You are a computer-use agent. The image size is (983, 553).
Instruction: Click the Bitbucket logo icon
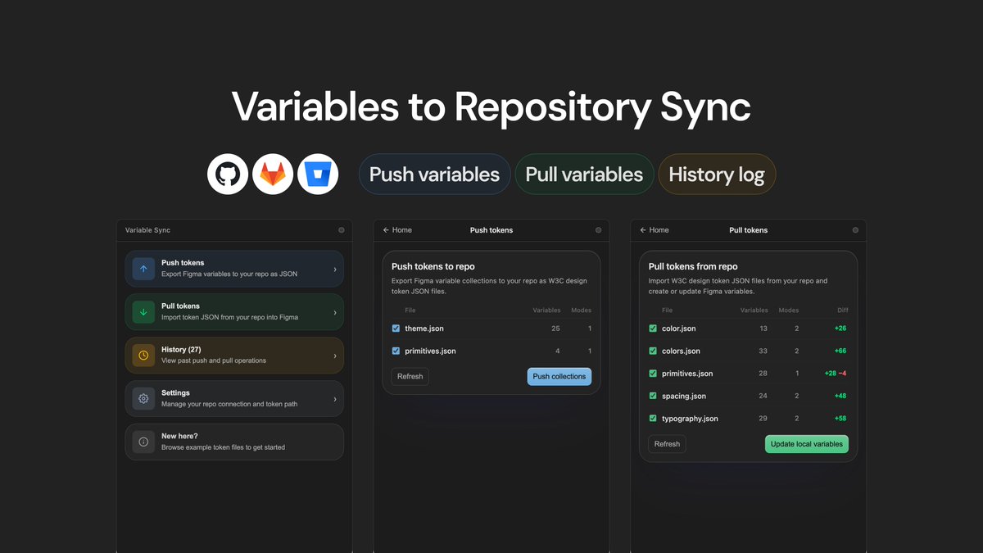(x=318, y=175)
